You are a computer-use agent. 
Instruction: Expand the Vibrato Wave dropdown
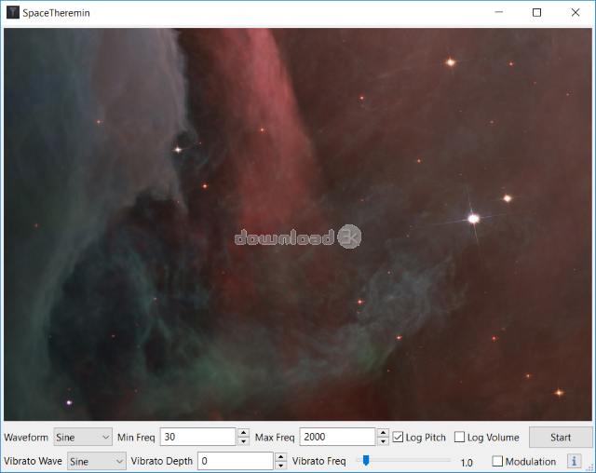coord(97,461)
